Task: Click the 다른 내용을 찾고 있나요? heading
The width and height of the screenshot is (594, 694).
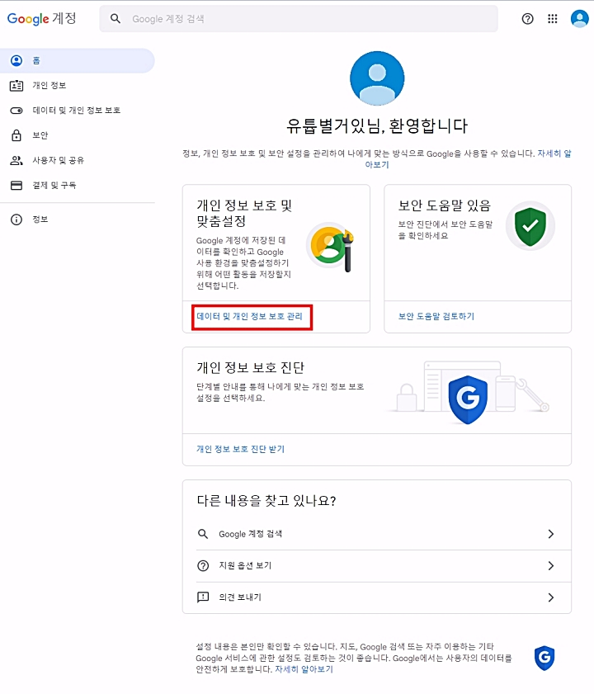Action: 266,501
